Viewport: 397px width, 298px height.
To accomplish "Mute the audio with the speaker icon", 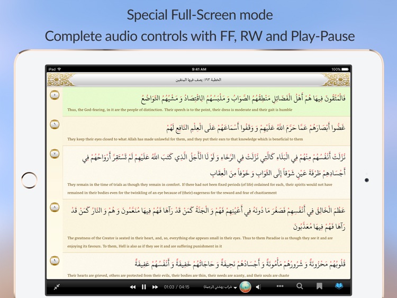I will (x=258, y=287).
